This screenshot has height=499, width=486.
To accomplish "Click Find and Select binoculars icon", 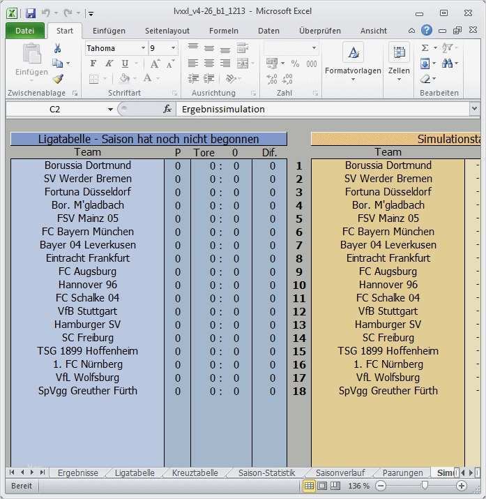I will coord(447,64).
